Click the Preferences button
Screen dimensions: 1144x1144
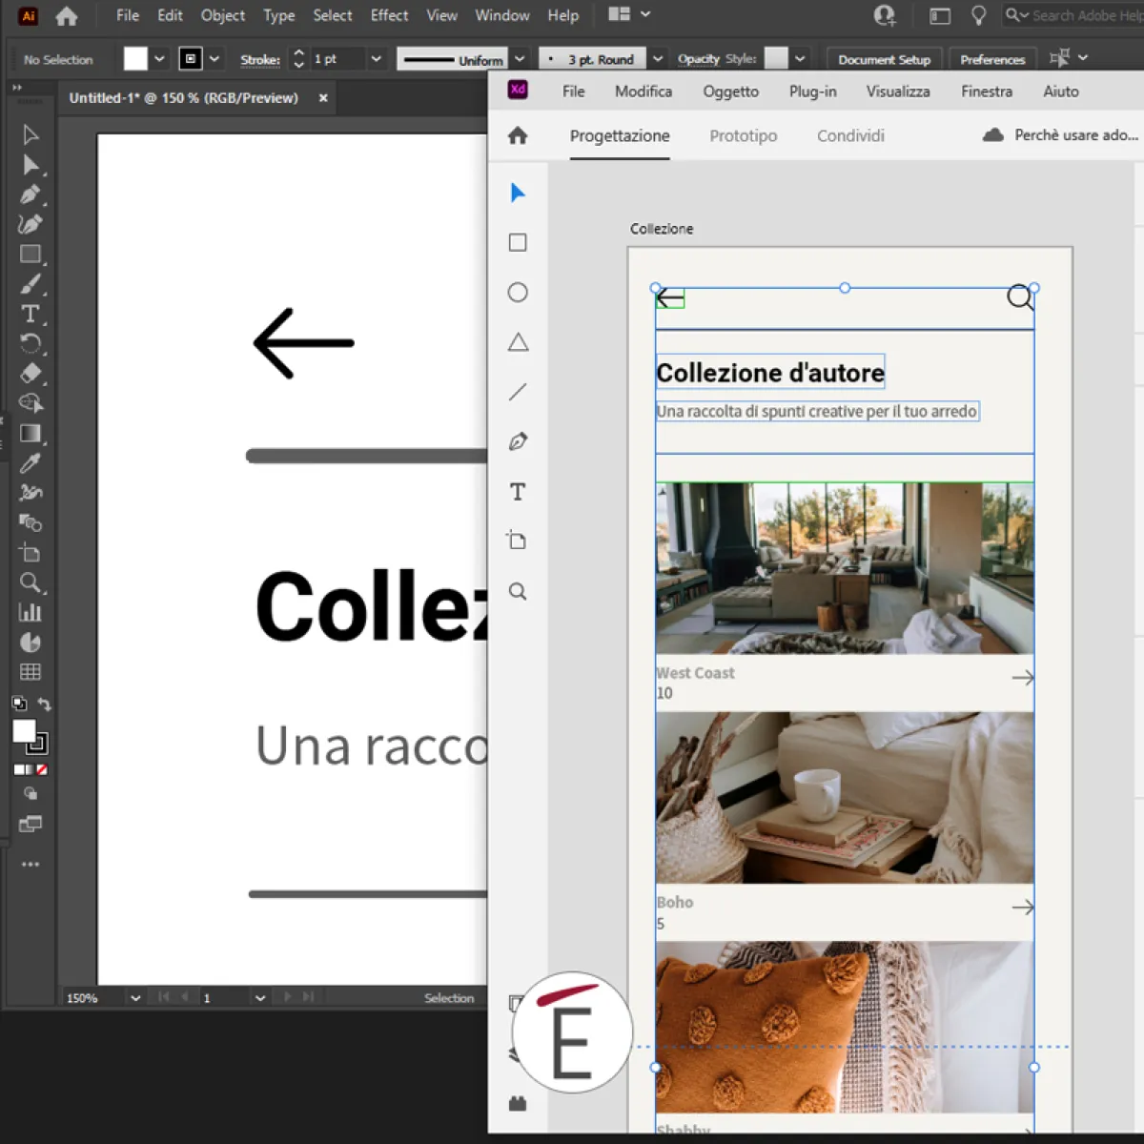point(992,59)
